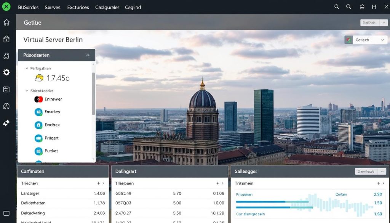Screen dimensions: 390x223
Task: Collapse the Pasodcarten panel chevron
Action: (88, 55)
